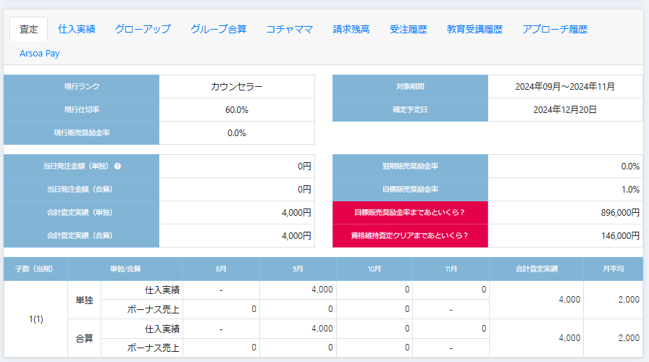Image resolution: width=649 pixels, height=362 pixels.
Task: Switch to the 受注履歴 tab
Action: (408, 29)
